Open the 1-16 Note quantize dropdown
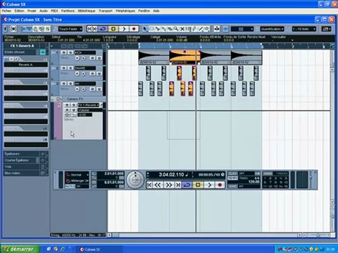Image resolution: width=338 pixels, height=253 pixels. [304, 29]
